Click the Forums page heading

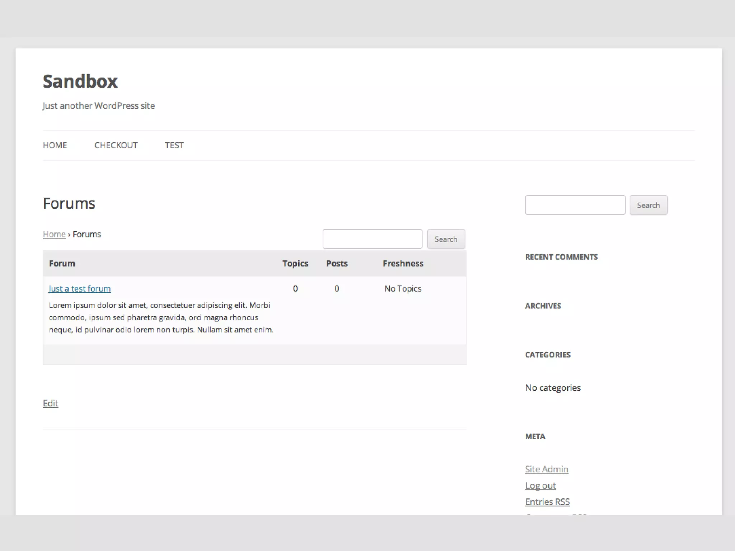69,203
